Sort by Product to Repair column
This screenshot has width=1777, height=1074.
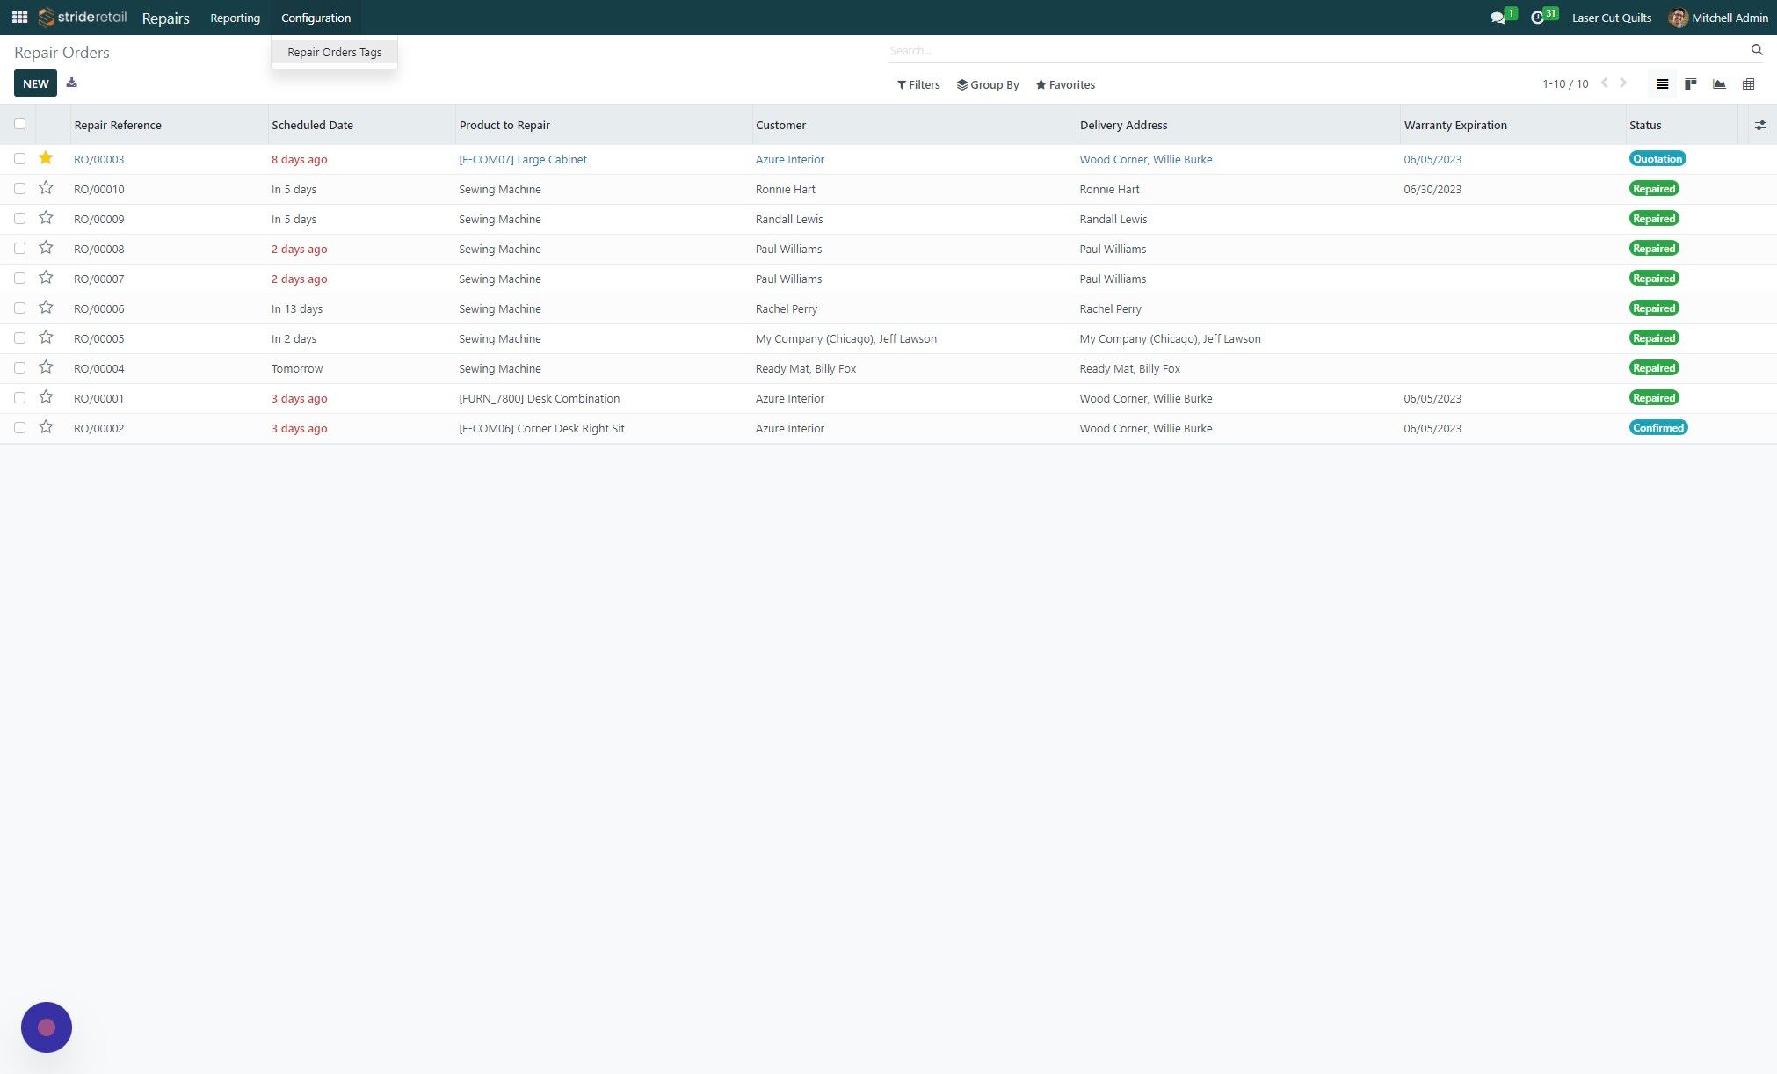click(504, 125)
